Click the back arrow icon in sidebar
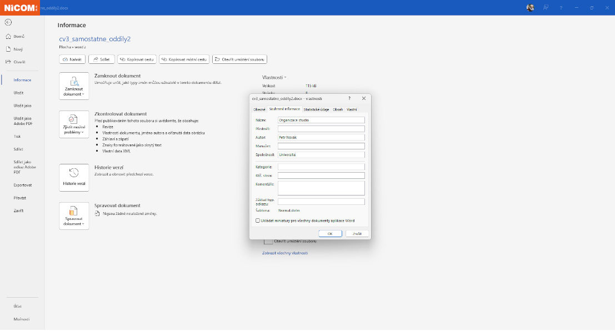615x331 pixels. (8, 22)
